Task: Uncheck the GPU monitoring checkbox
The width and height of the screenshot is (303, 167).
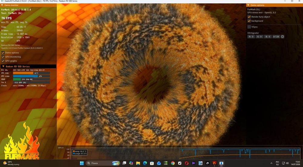Action: pyautogui.click(x=3, y=57)
